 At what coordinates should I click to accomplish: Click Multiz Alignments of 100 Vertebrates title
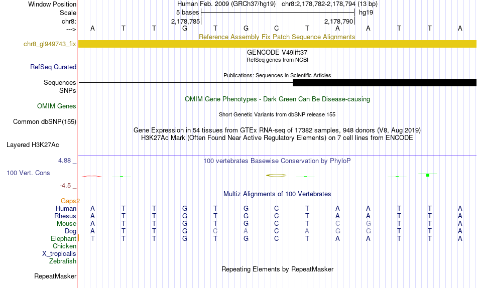pyautogui.click(x=277, y=194)
